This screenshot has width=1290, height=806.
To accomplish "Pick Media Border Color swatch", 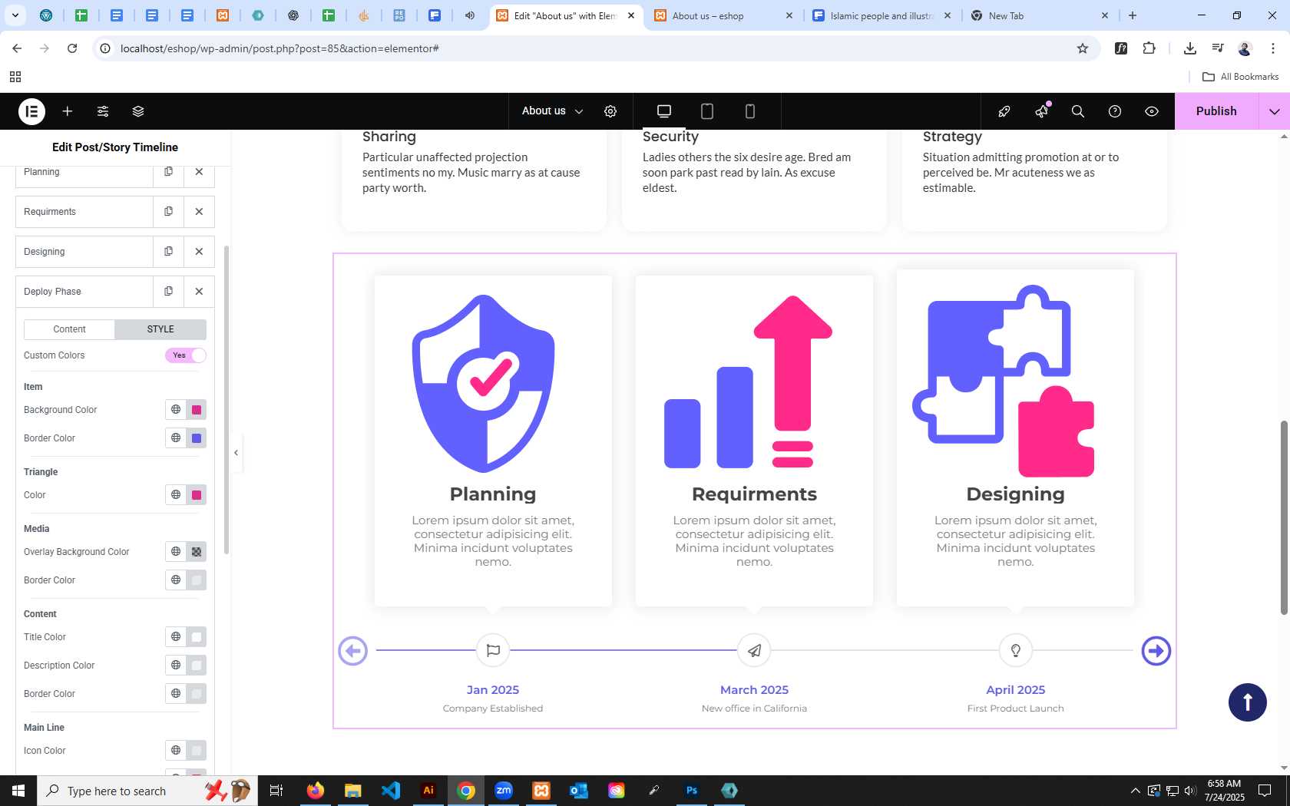I will pyautogui.click(x=197, y=580).
